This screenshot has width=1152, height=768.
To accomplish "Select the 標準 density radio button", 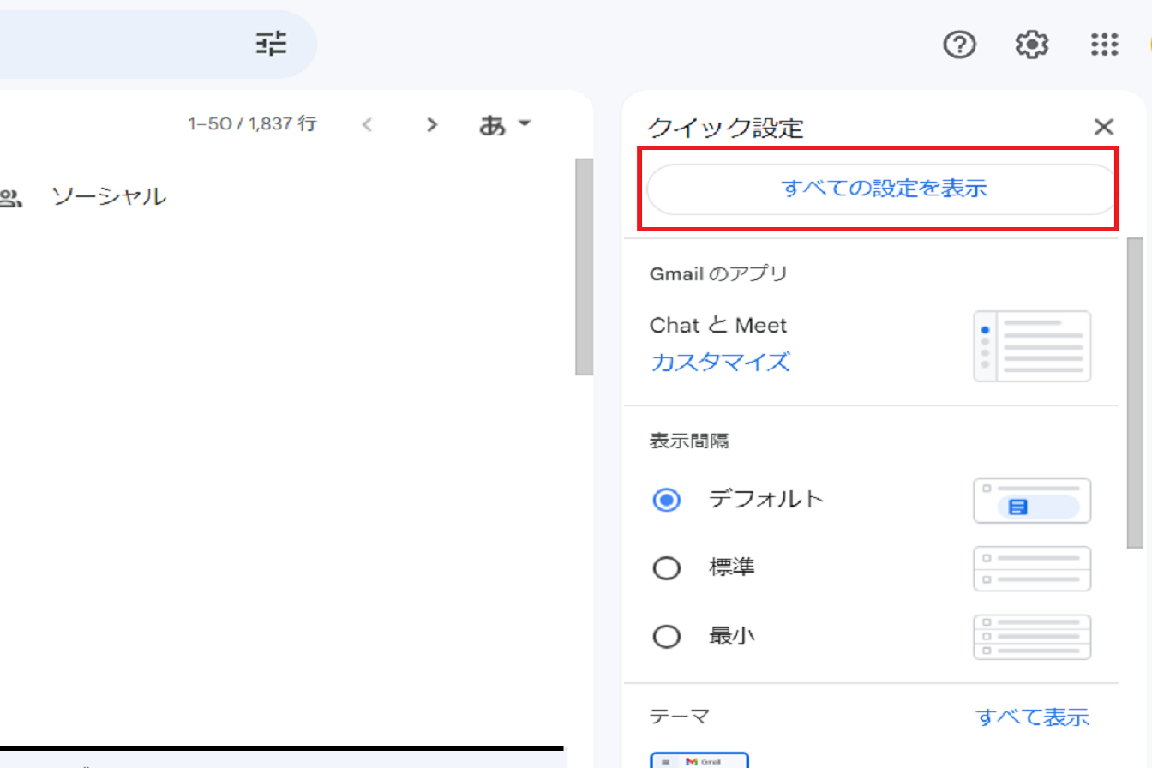I will [666, 568].
